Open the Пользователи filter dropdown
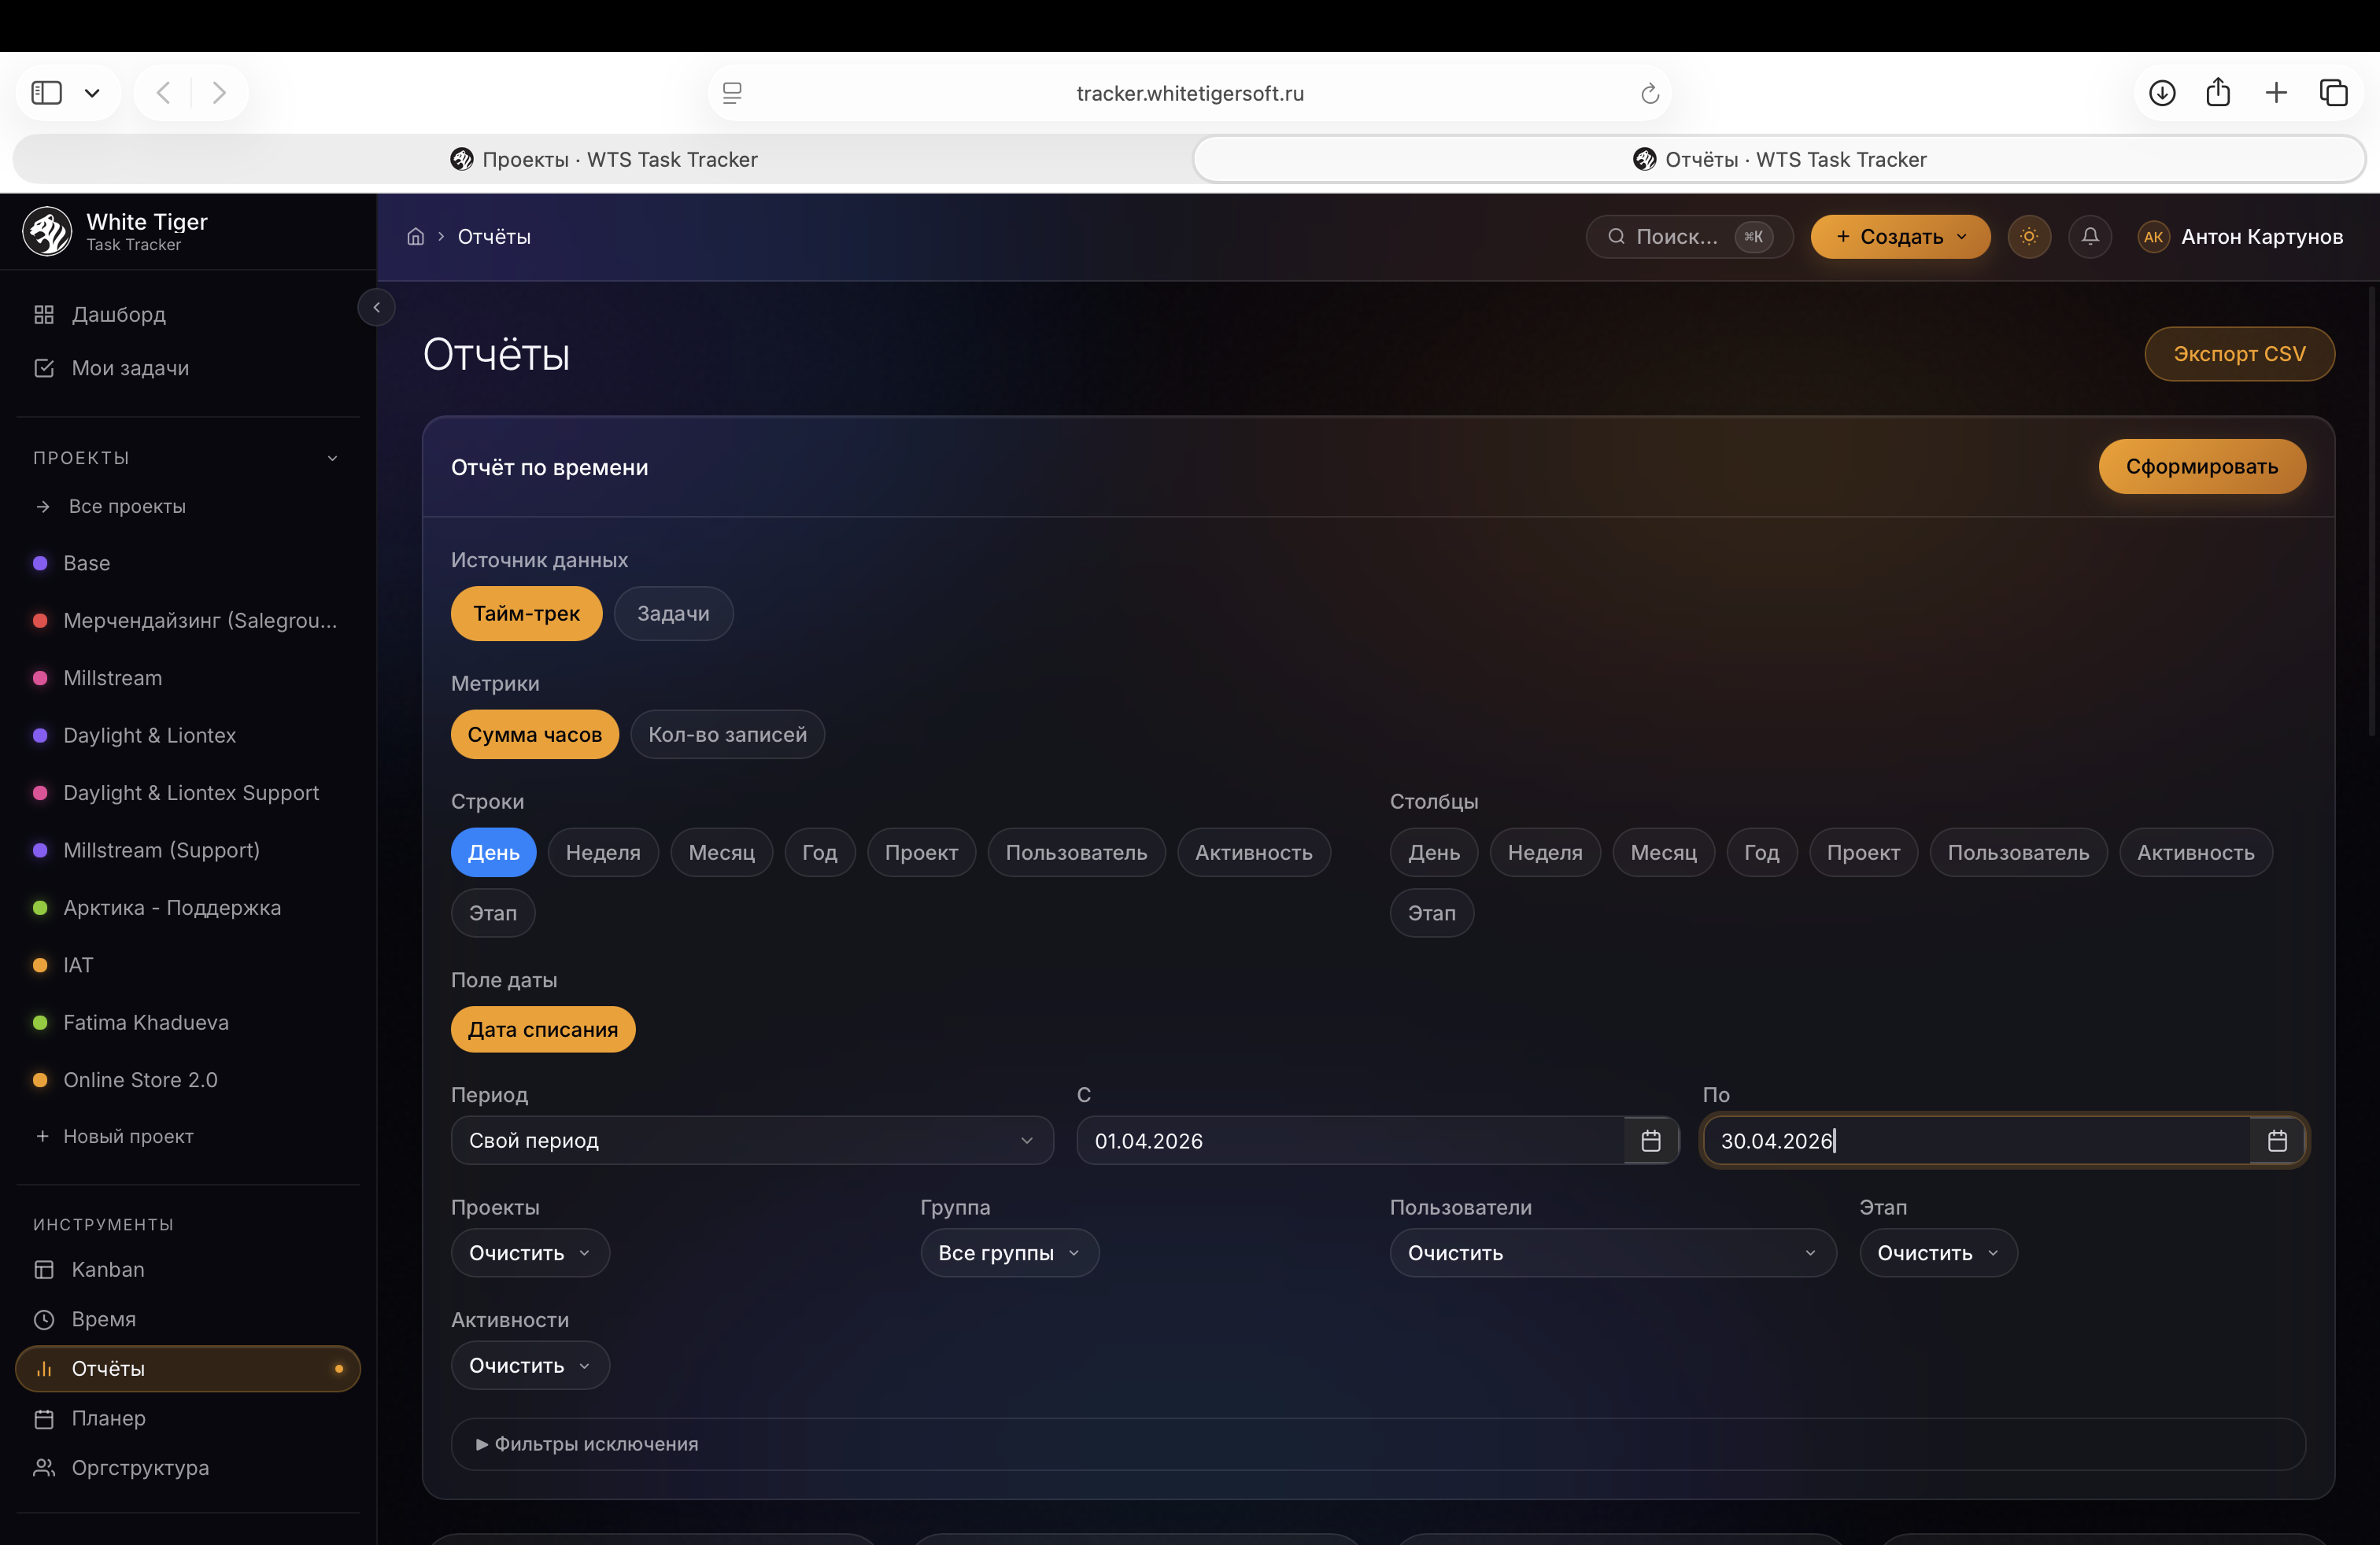2380x1545 pixels. click(x=1612, y=1253)
